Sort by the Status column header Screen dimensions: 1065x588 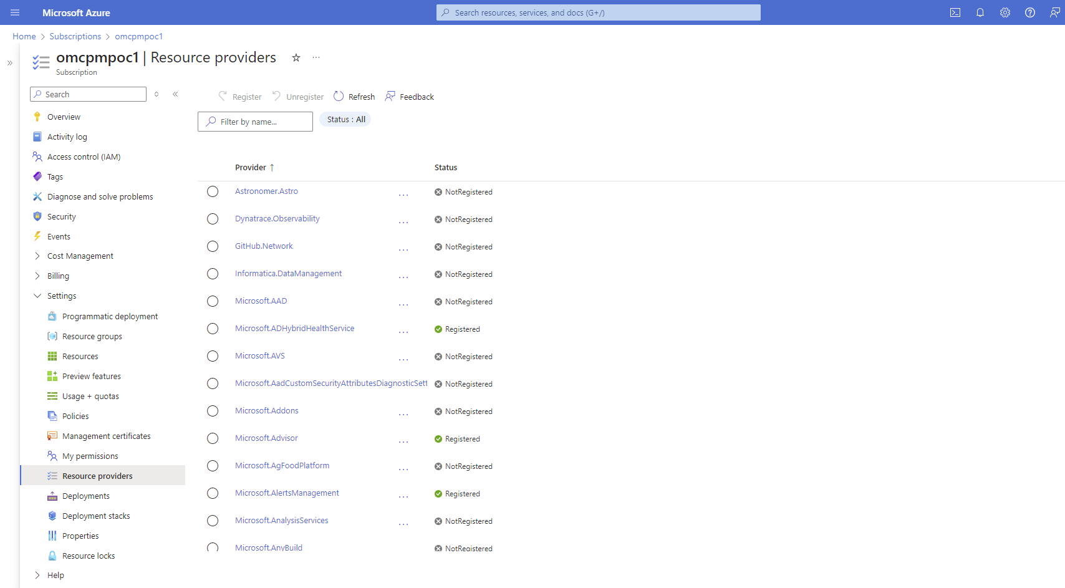pyautogui.click(x=446, y=167)
